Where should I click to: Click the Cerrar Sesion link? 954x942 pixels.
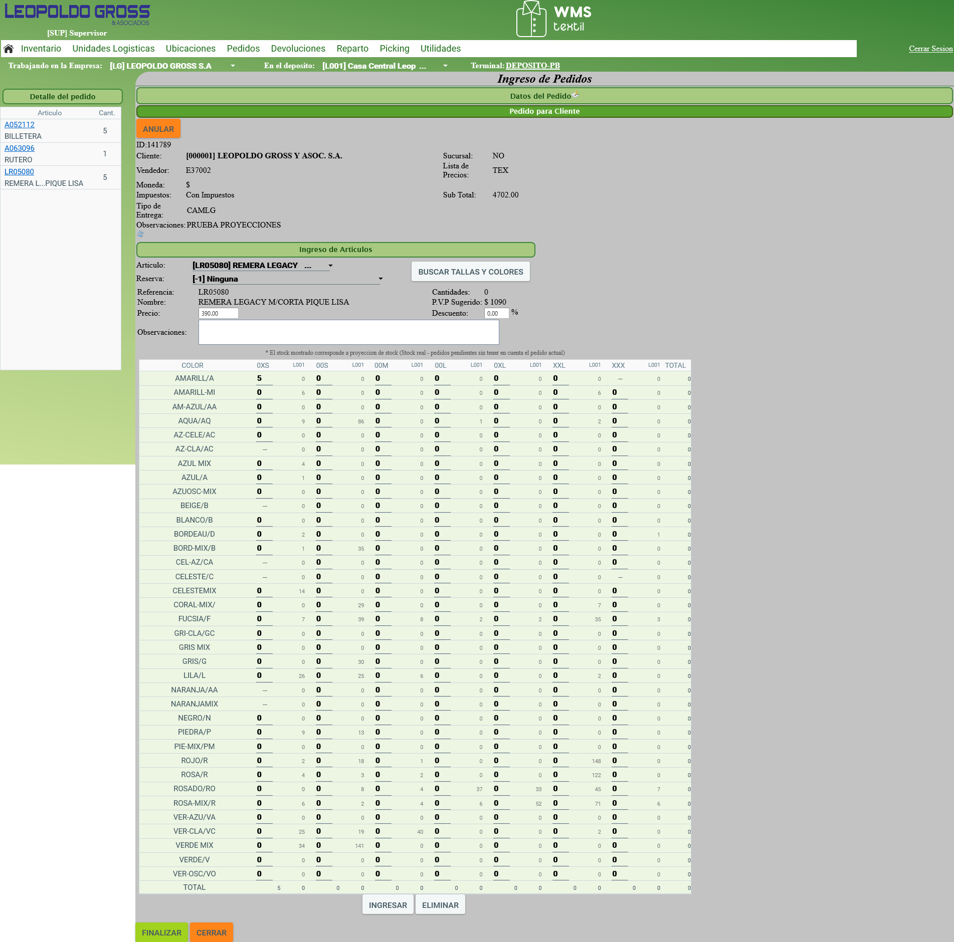(930, 49)
